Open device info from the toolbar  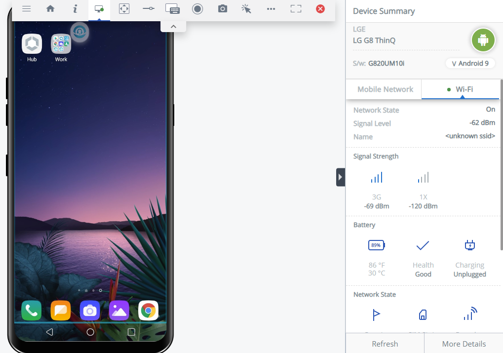pyautogui.click(x=75, y=9)
